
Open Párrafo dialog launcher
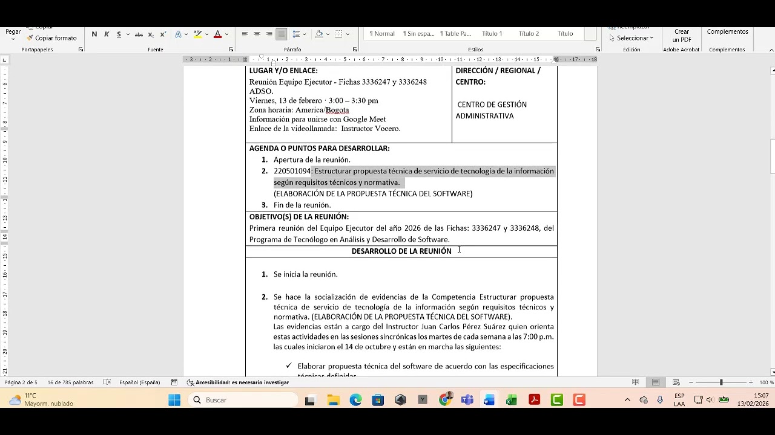pos(355,50)
